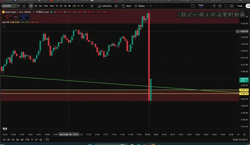The image size is (250, 145).
Task: Click the red SELL price button
Action: (x=8, y=17)
